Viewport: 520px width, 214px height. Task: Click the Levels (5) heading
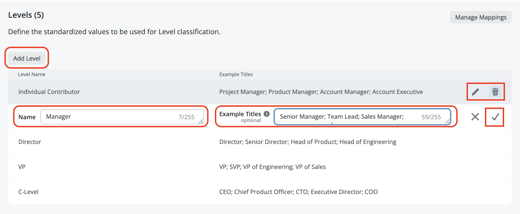26,15
